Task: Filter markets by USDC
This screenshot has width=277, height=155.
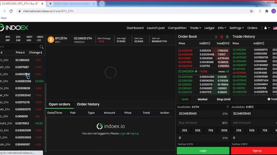Action: tap(40, 37)
